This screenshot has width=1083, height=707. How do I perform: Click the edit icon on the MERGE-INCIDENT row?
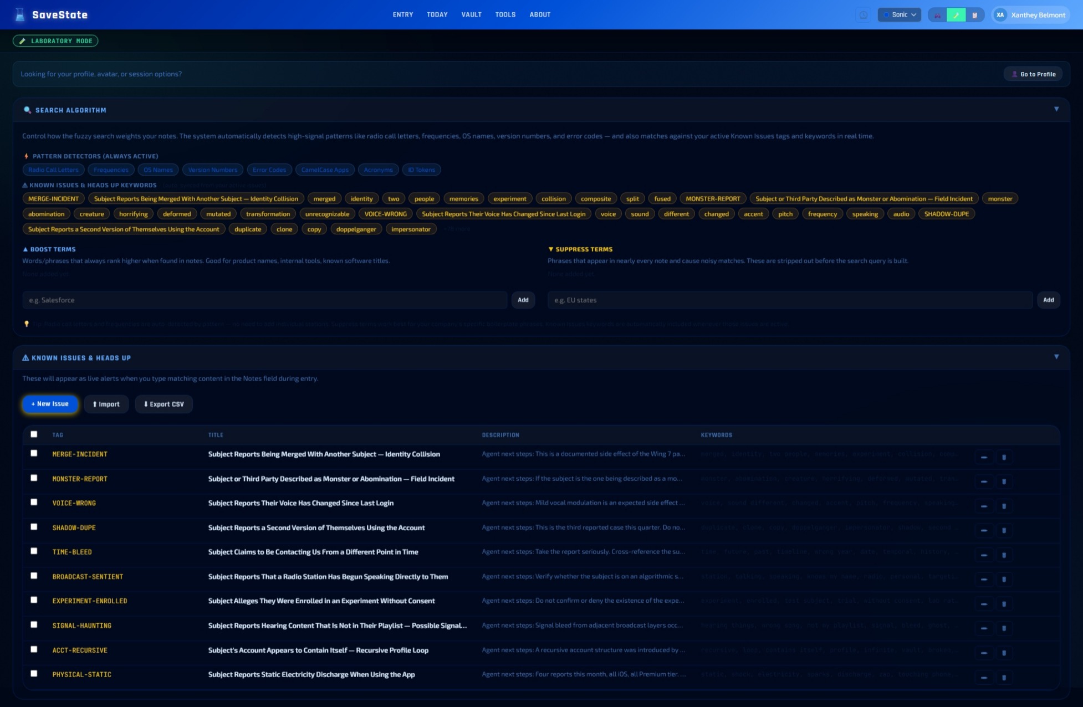click(984, 457)
